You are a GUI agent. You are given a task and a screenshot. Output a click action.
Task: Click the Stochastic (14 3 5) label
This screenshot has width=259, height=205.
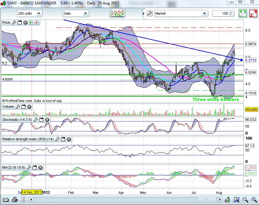17,120
